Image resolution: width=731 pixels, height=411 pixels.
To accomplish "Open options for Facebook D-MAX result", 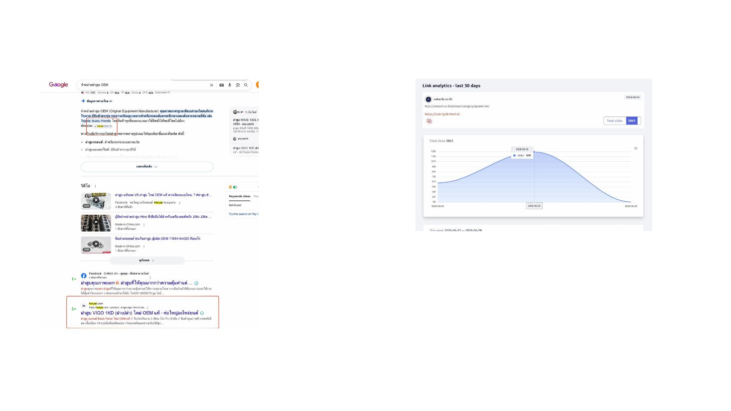I will [x=150, y=277].
